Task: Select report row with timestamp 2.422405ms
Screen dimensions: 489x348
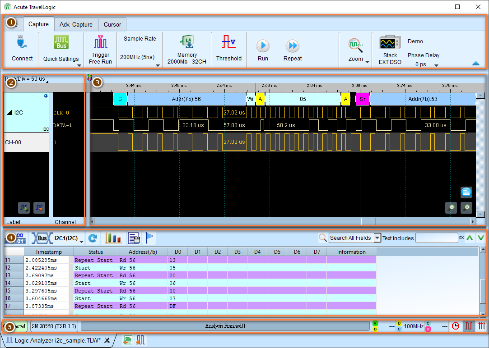Action: pyautogui.click(x=190, y=268)
